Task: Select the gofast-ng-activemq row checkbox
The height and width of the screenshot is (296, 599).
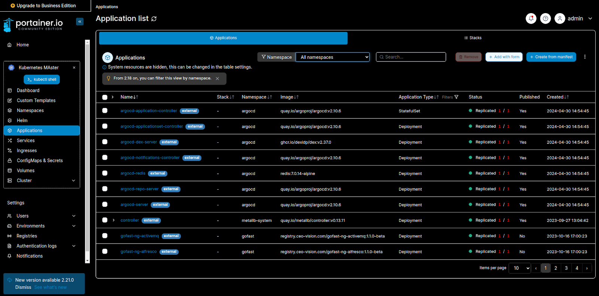Action: [105, 236]
